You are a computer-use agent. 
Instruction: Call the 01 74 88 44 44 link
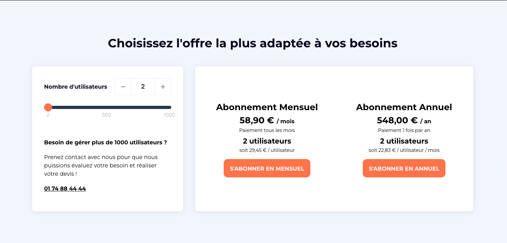pos(65,189)
